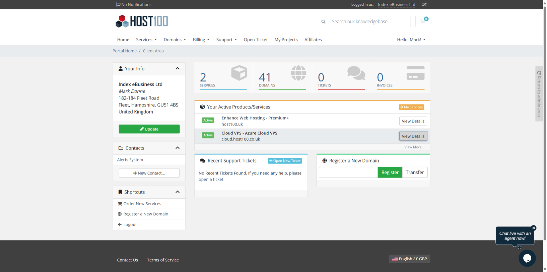View Details for Cloud VPS
547x272 pixels.
413,136
